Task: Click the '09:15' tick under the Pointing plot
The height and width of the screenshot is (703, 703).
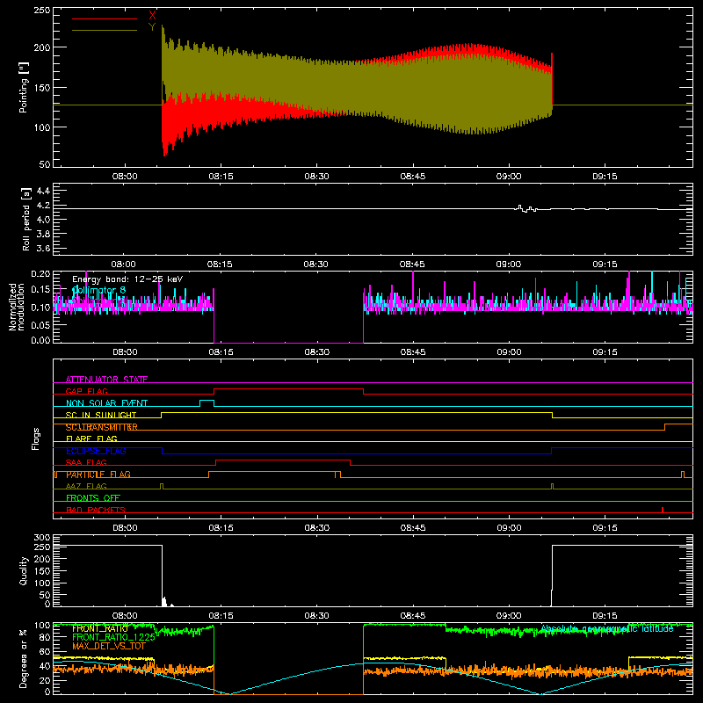Action: (x=605, y=177)
